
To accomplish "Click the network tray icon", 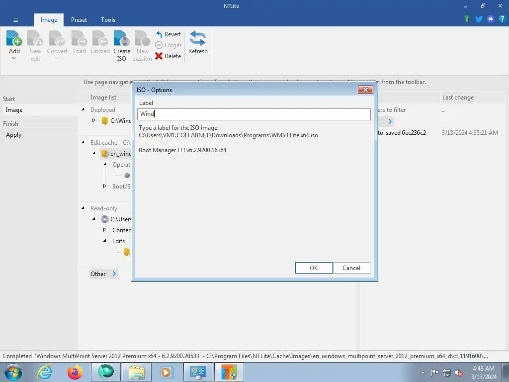I will pos(447,373).
